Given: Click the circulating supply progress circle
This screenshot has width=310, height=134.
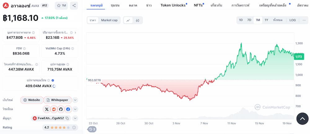Looking at the screenshot, I should [54, 86].
